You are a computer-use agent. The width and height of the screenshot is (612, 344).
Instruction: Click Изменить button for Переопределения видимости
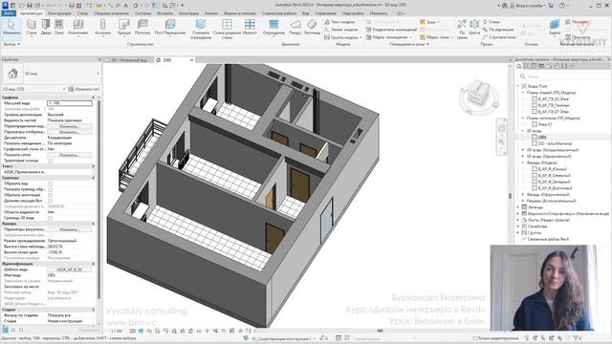[x=70, y=126]
